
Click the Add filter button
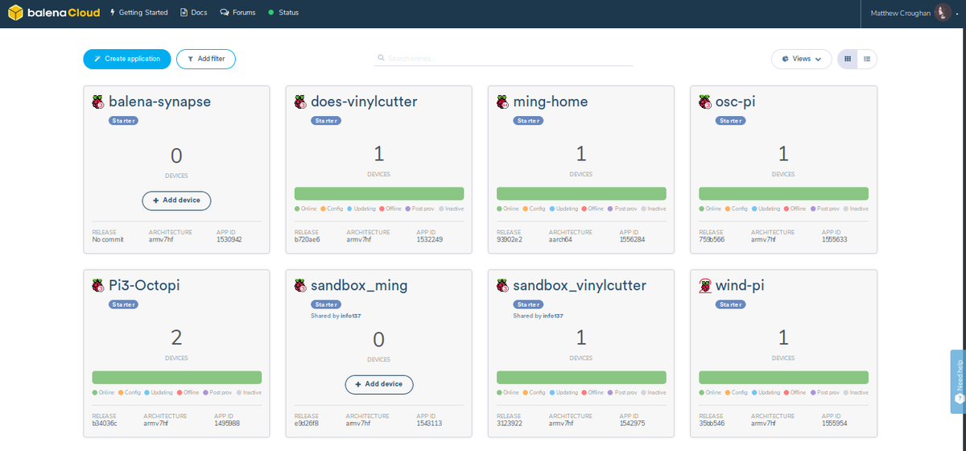206,59
